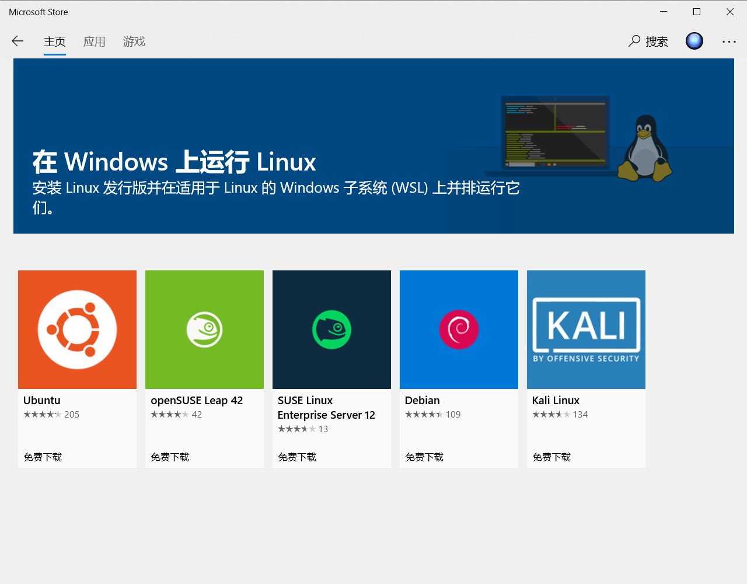The height and width of the screenshot is (584, 747).
Task: Click the Ubuntu logo tile
Action: (x=77, y=329)
